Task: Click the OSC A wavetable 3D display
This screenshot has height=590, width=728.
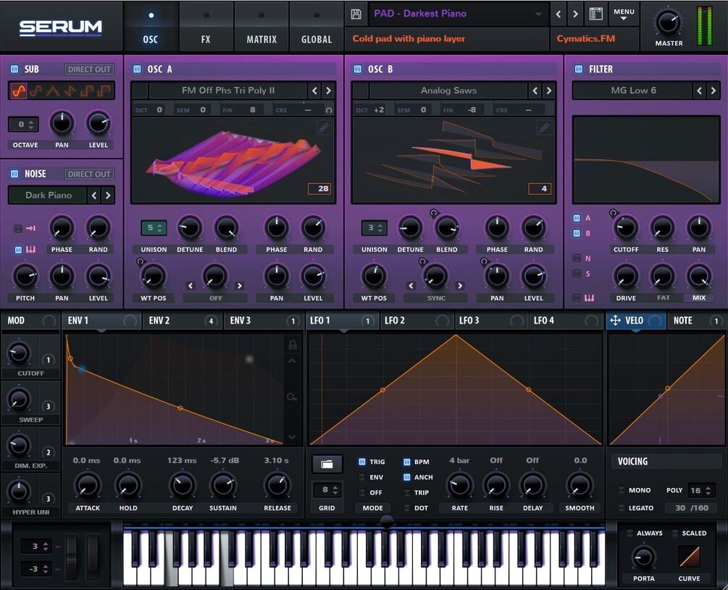Action: [x=233, y=161]
